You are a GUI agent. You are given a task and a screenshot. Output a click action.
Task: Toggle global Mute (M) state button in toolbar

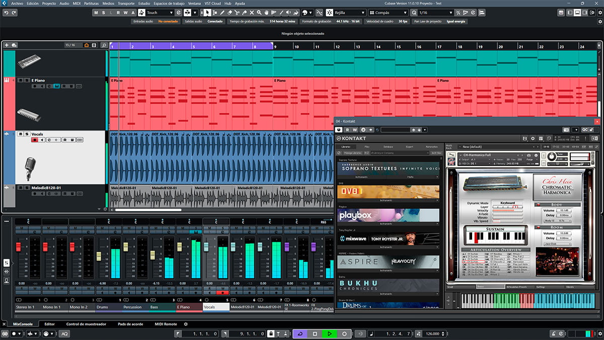coord(96,13)
